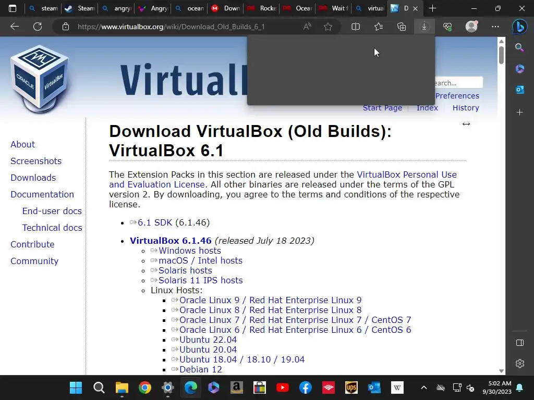Screen dimensions: 534x400
Task: Open Technical docs link
Action: (x=52, y=228)
